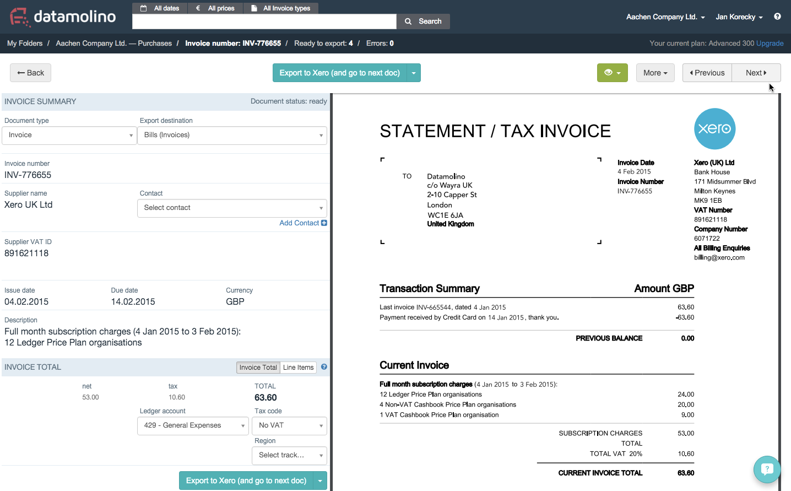Go to the Next document
This screenshot has width=791, height=491.
(756, 73)
